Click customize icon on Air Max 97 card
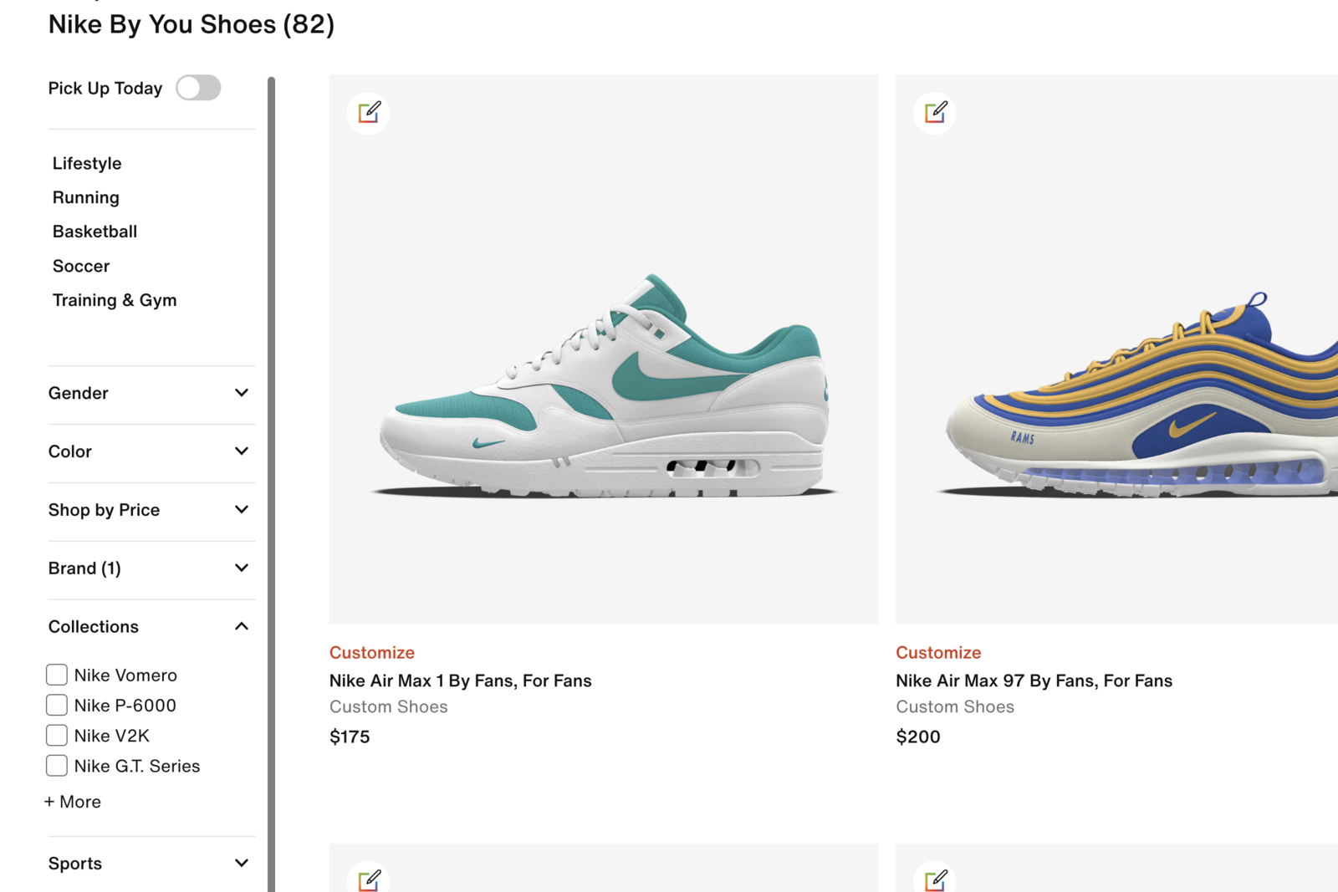 (x=935, y=113)
